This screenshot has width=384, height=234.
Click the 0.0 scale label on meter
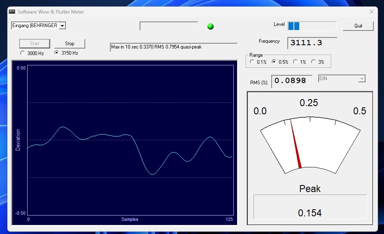tap(260, 111)
